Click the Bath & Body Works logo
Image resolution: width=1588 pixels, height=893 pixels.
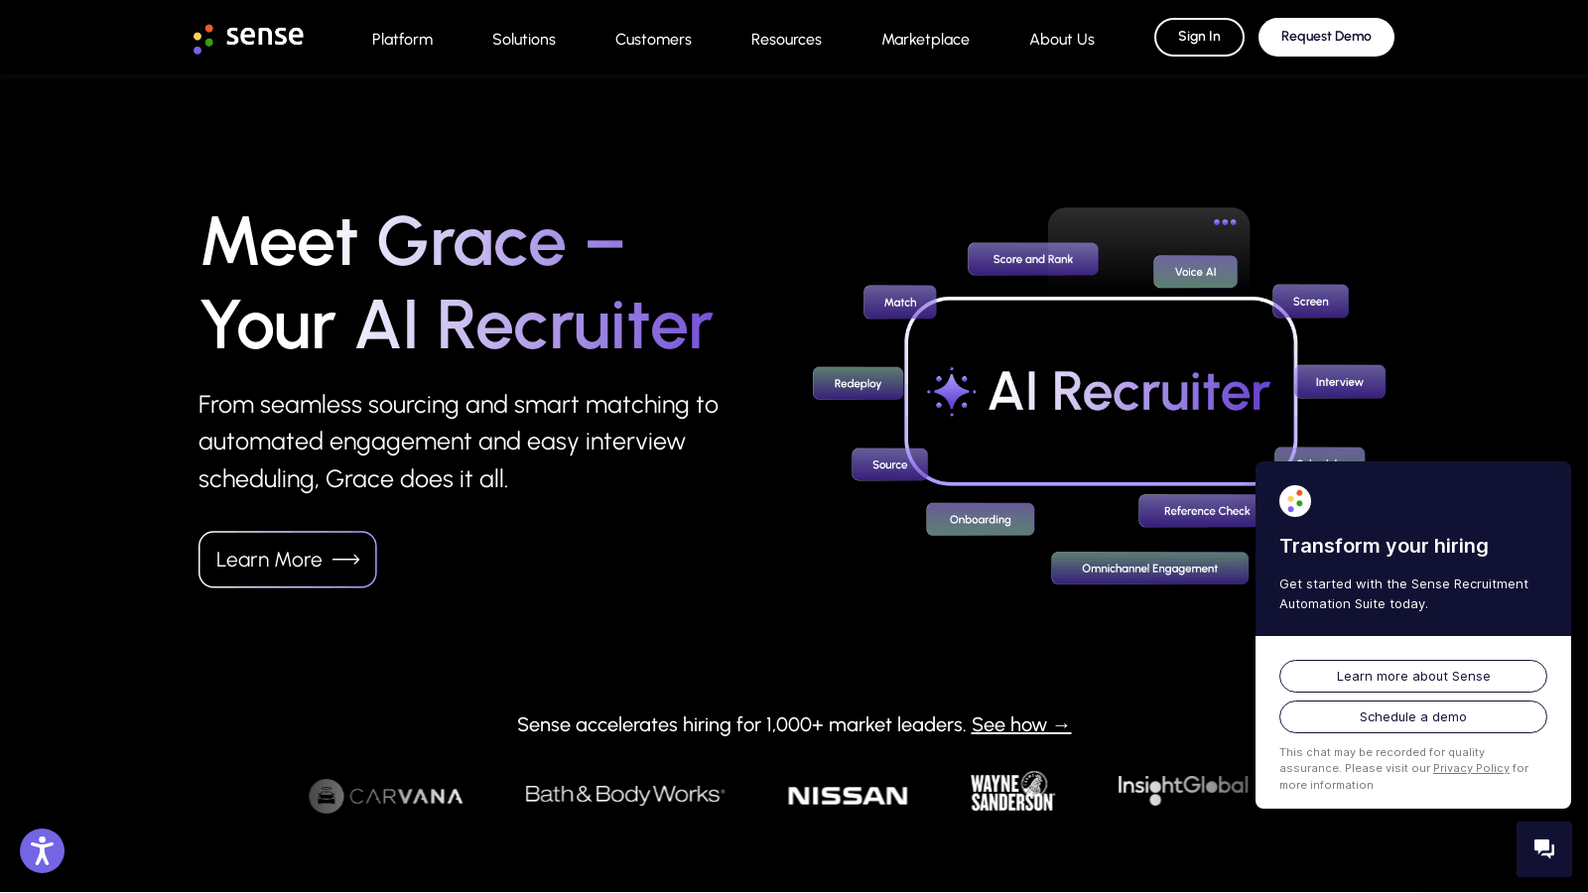(x=624, y=795)
